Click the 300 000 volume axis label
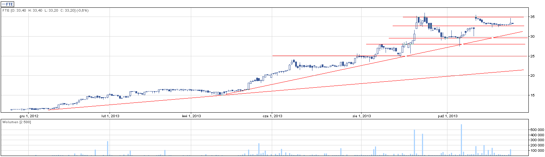 pos(537,140)
